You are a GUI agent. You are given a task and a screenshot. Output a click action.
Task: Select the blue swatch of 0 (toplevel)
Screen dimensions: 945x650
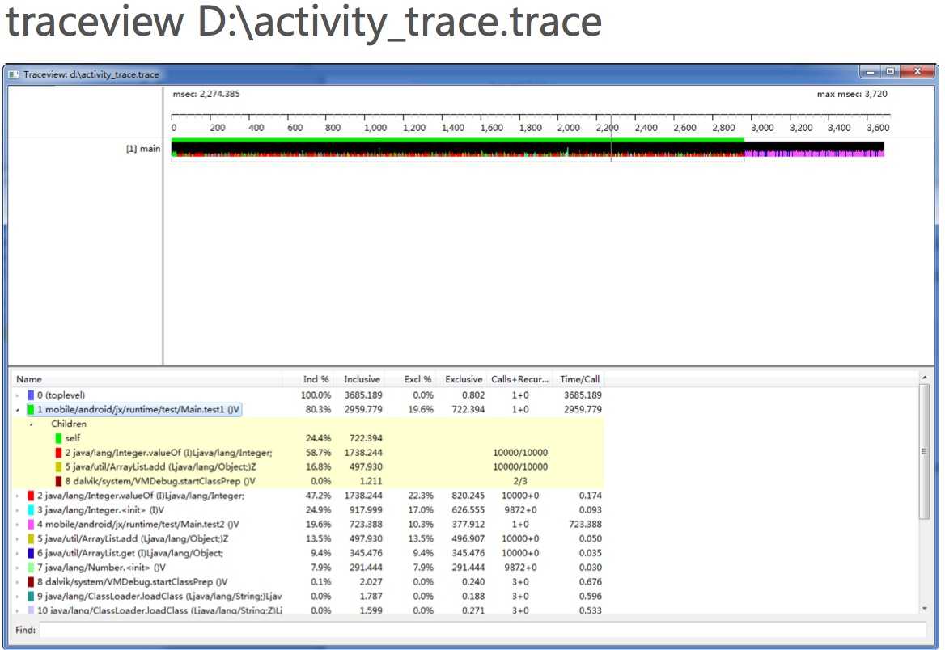[31, 395]
